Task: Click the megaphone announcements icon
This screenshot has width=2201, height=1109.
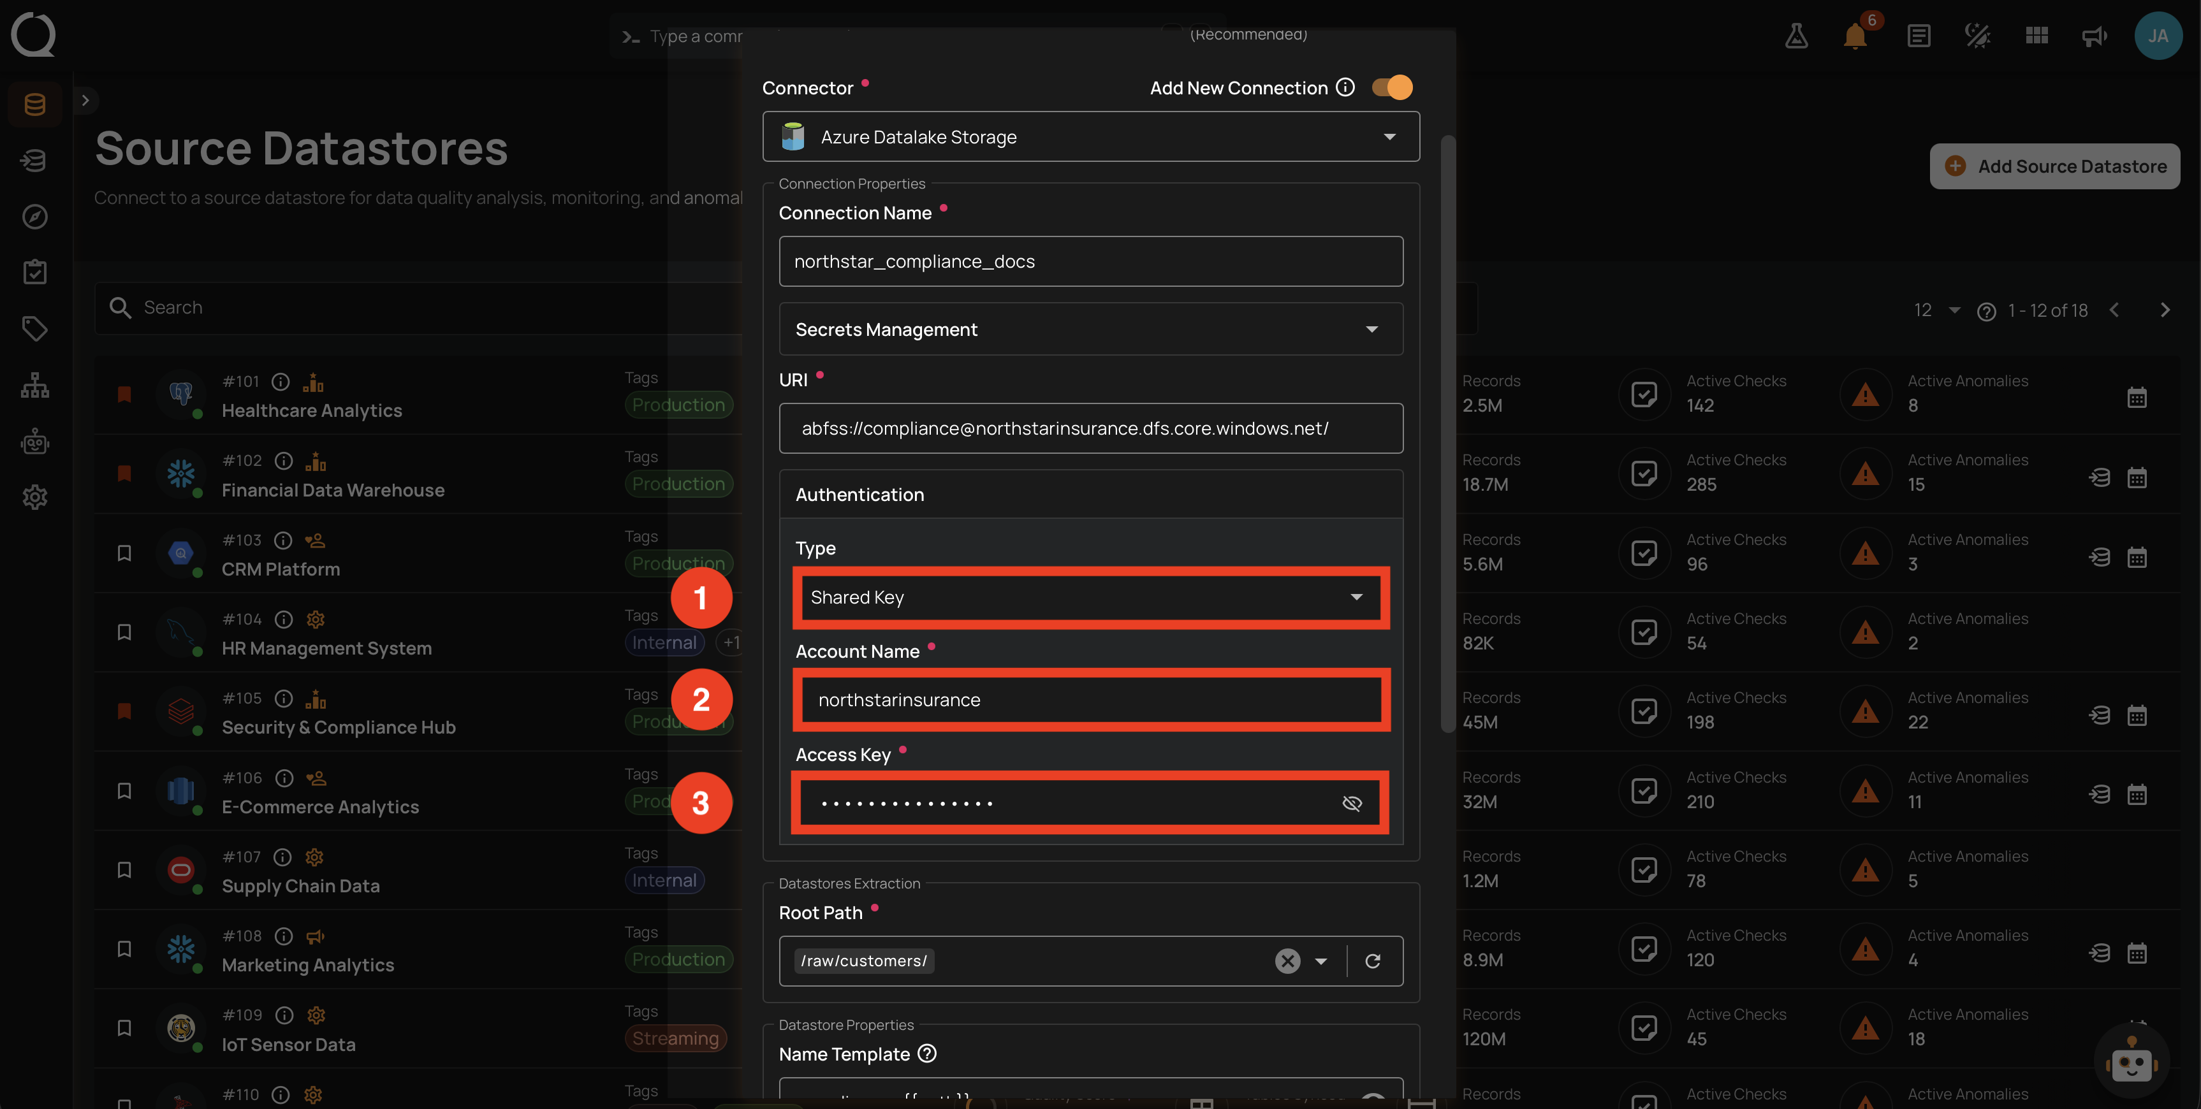Action: pos(2094,36)
